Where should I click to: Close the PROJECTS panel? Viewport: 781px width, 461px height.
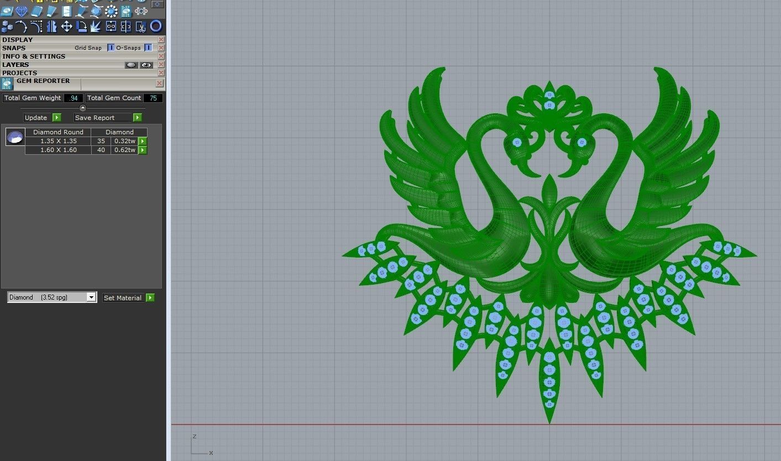161,73
